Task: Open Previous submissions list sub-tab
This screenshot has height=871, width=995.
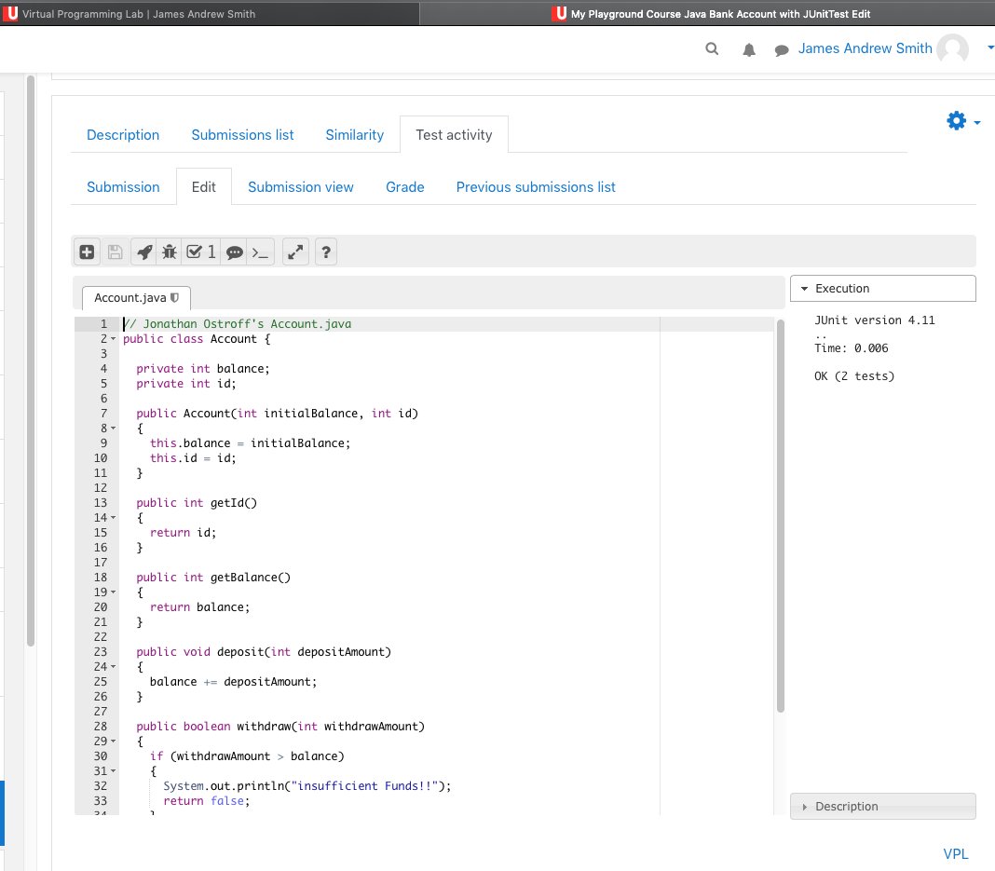Action: [536, 187]
